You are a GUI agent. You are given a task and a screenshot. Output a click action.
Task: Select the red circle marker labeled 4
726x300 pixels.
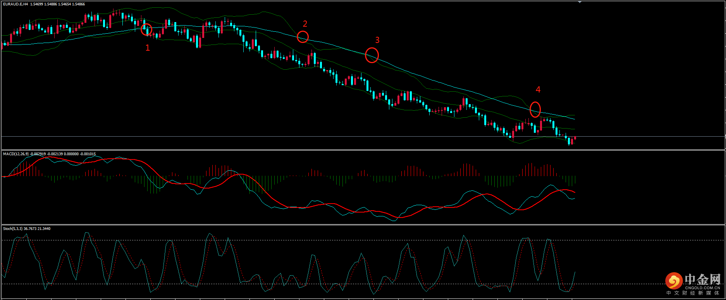[535, 109]
